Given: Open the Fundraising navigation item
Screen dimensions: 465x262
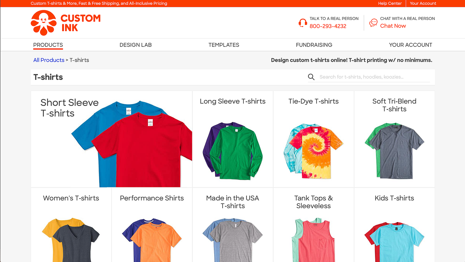Looking at the screenshot, I should tap(314, 45).
